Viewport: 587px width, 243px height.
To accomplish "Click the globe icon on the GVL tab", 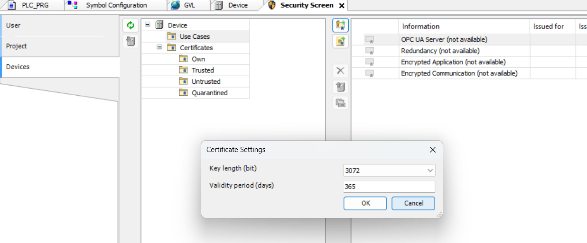I will (x=176, y=5).
